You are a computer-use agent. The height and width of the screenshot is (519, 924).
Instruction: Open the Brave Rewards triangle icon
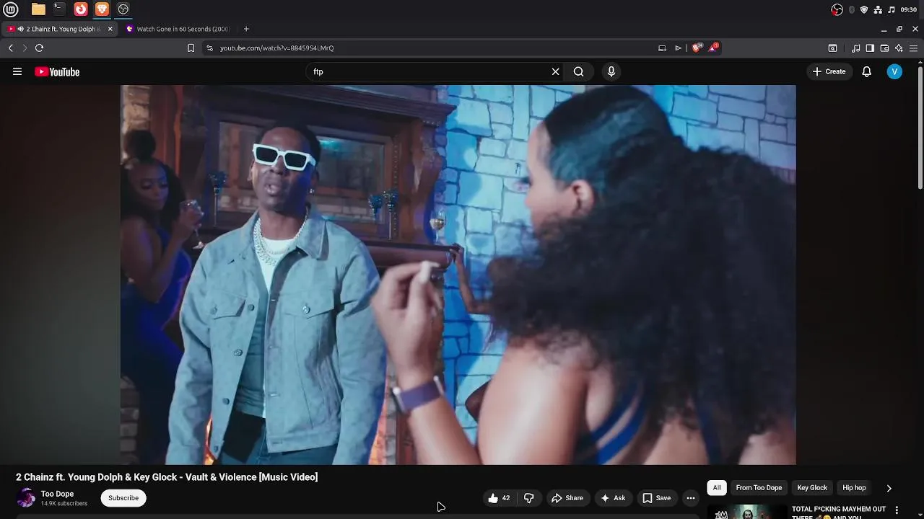[714, 48]
